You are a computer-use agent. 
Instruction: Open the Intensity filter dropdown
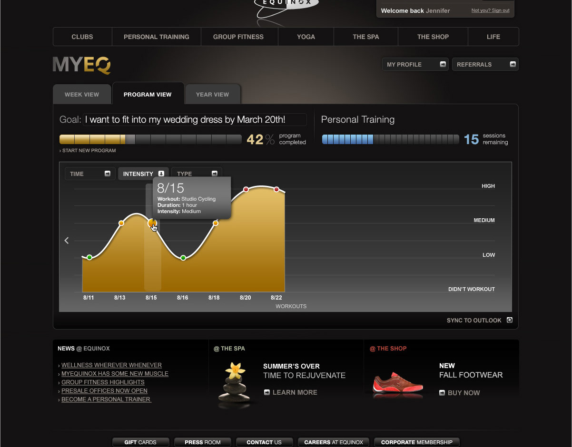coord(143,174)
